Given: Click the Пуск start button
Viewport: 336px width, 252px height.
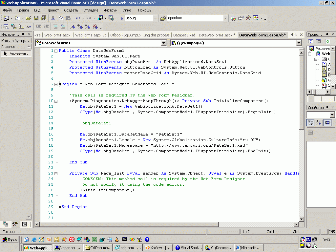Looking at the screenshot, I should coord(10,240).
